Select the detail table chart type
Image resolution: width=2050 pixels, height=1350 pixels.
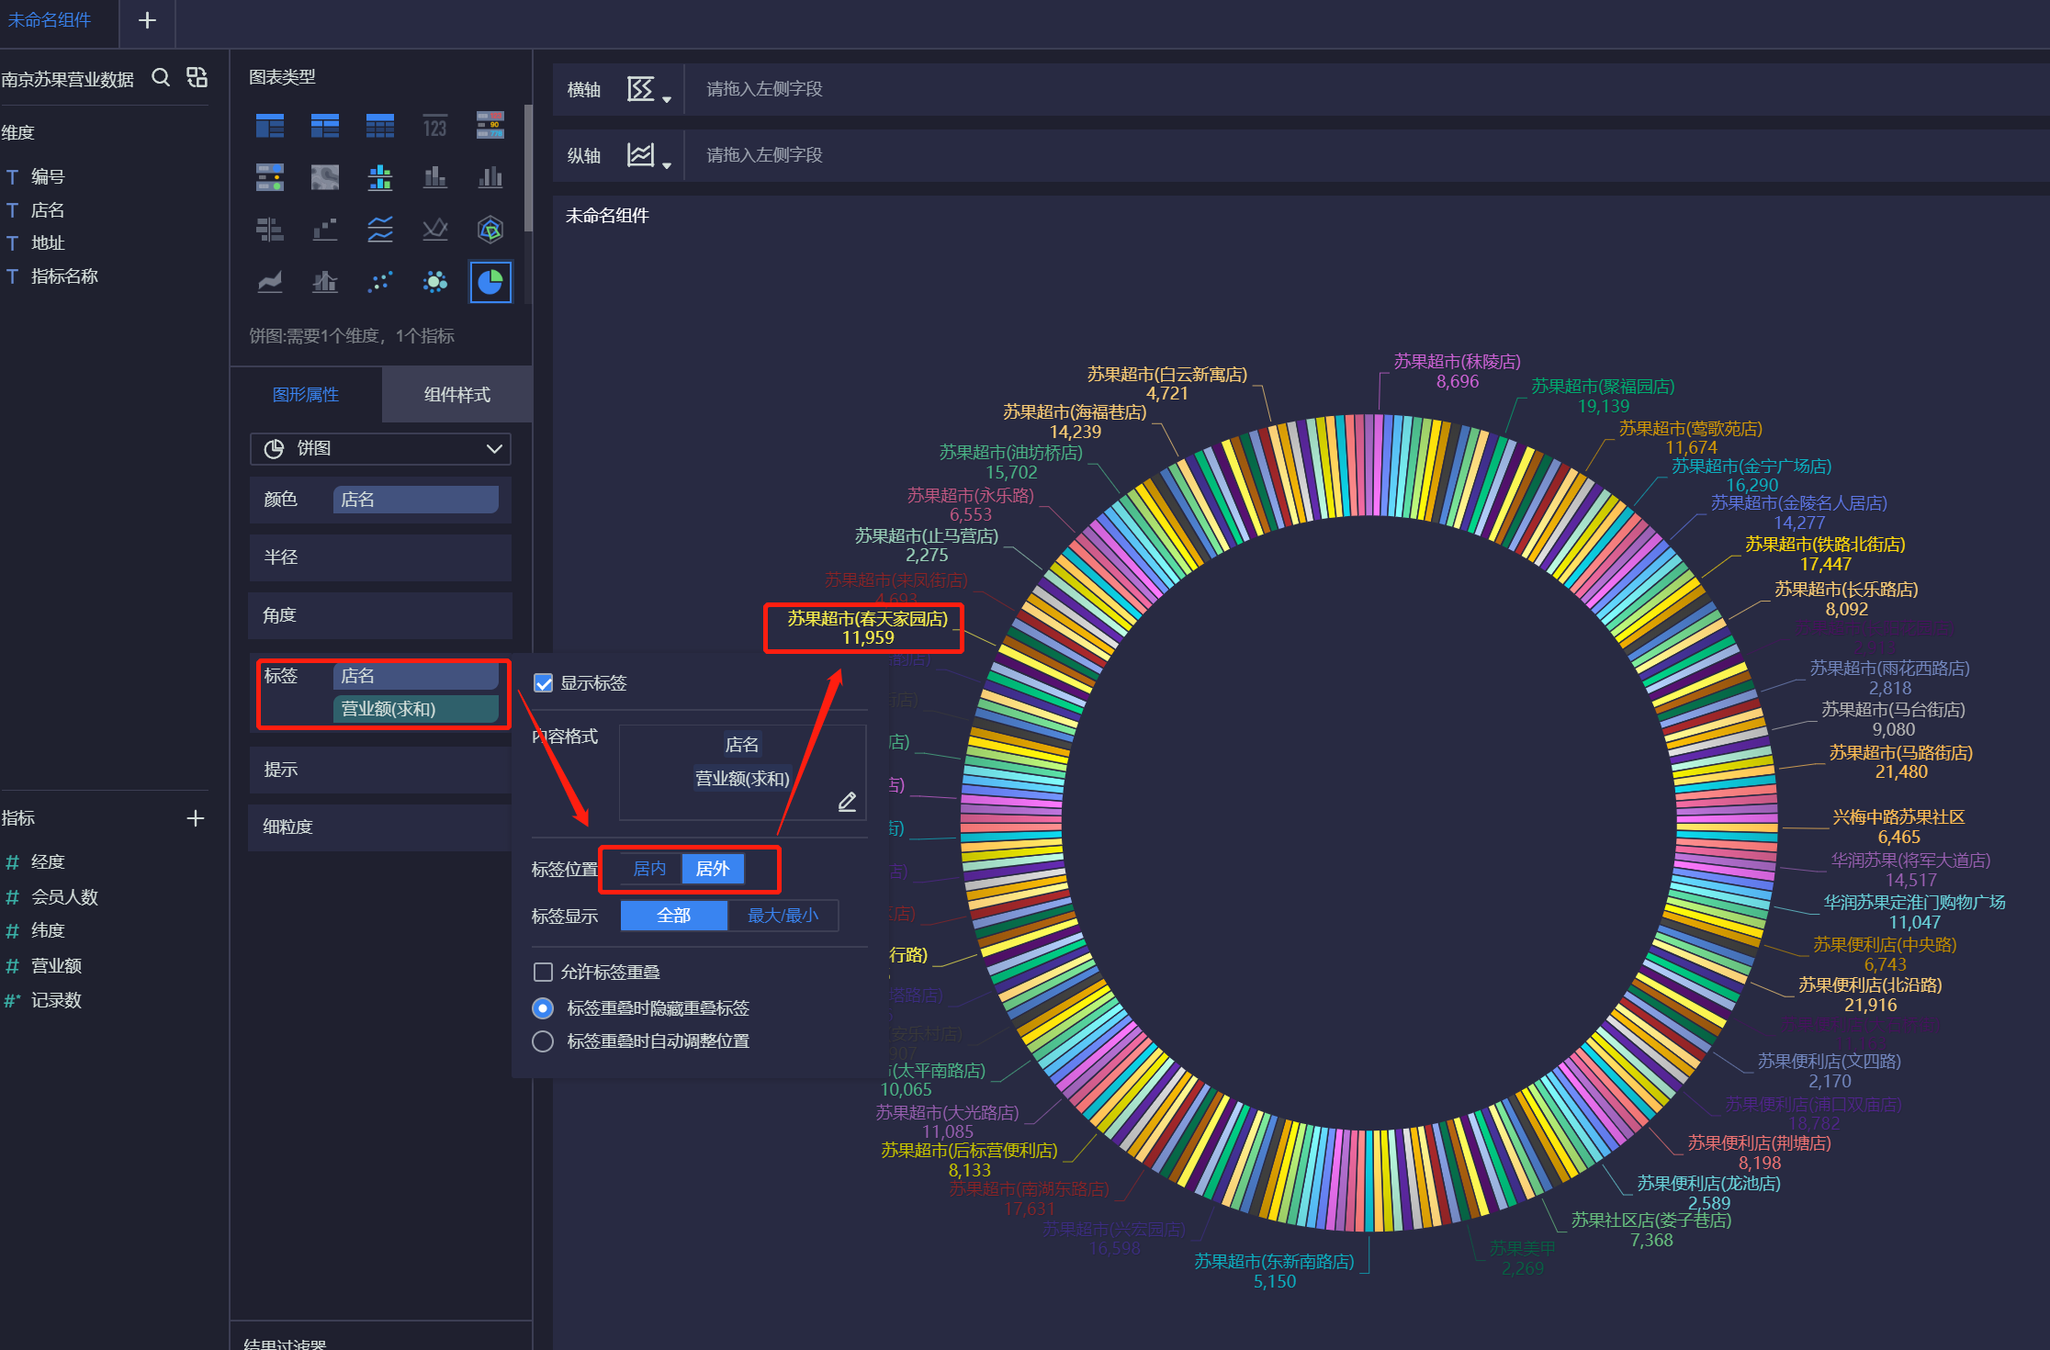point(380,126)
